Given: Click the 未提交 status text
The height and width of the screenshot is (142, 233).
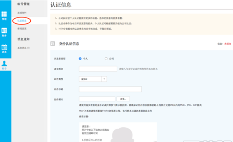Looking at the screenshot, I should coord(228,44).
